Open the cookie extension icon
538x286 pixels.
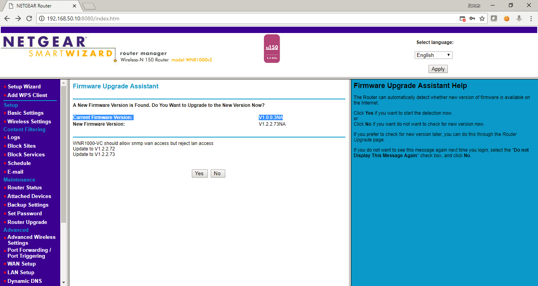click(506, 18)
